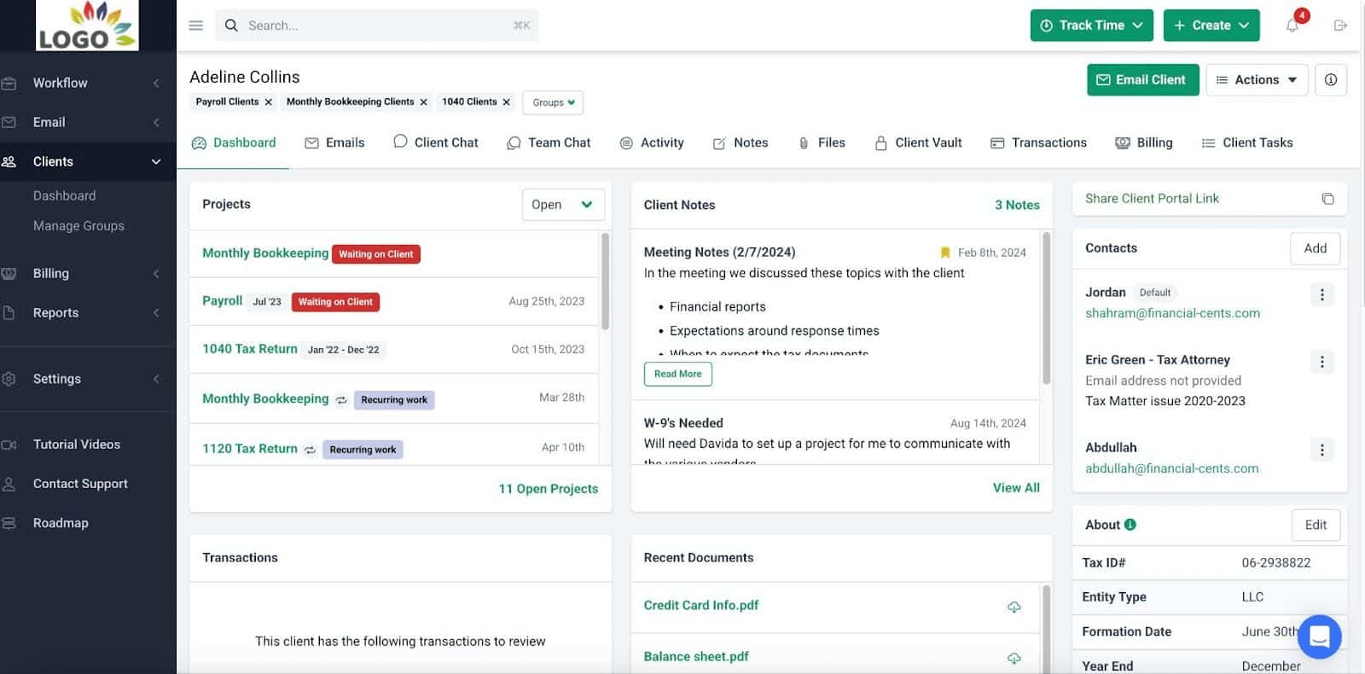This screenshot has height=674, width=1365.
Task: Open the notifications bell
Action: tap(1292, 26)
